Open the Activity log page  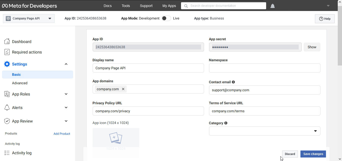click(22, 153)
